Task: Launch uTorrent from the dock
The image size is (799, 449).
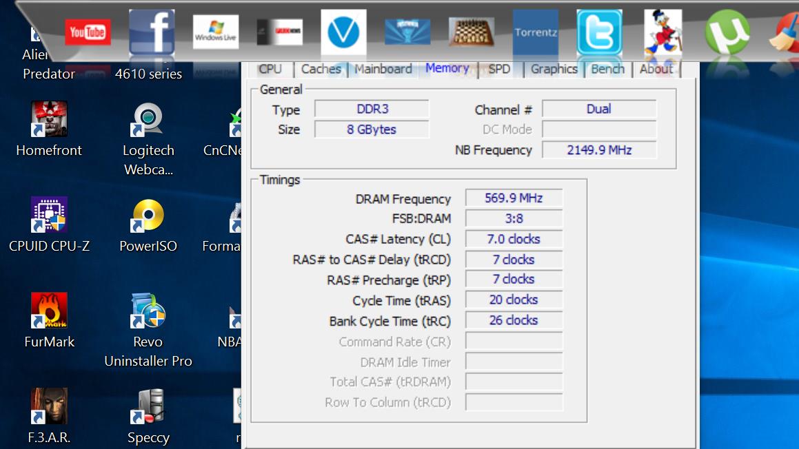Action: click(x=727, y=32)
